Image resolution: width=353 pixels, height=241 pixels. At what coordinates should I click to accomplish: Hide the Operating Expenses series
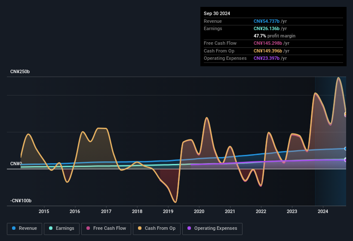(212, 229)
